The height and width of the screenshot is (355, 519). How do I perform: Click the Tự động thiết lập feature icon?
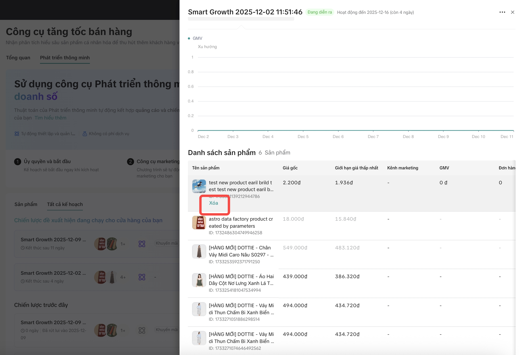17,134
